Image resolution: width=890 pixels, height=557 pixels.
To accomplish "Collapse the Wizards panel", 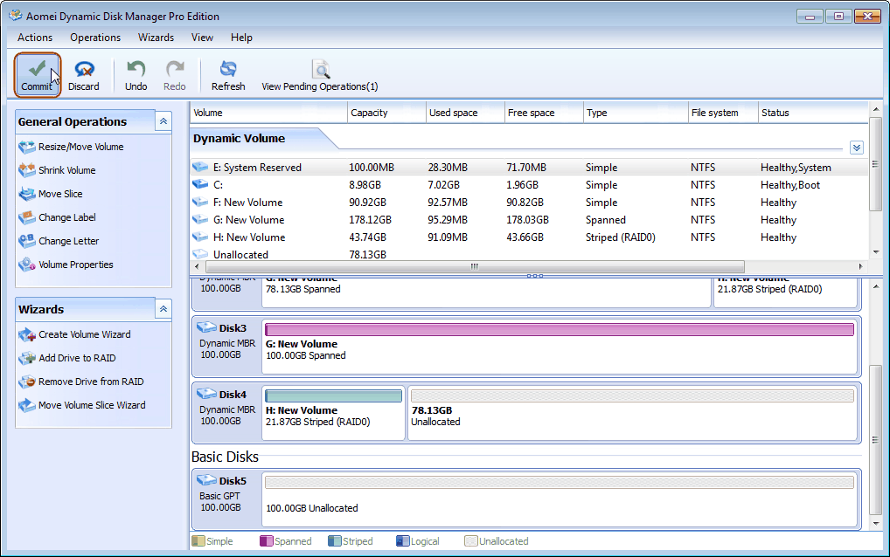I will (x=163, y=309).
